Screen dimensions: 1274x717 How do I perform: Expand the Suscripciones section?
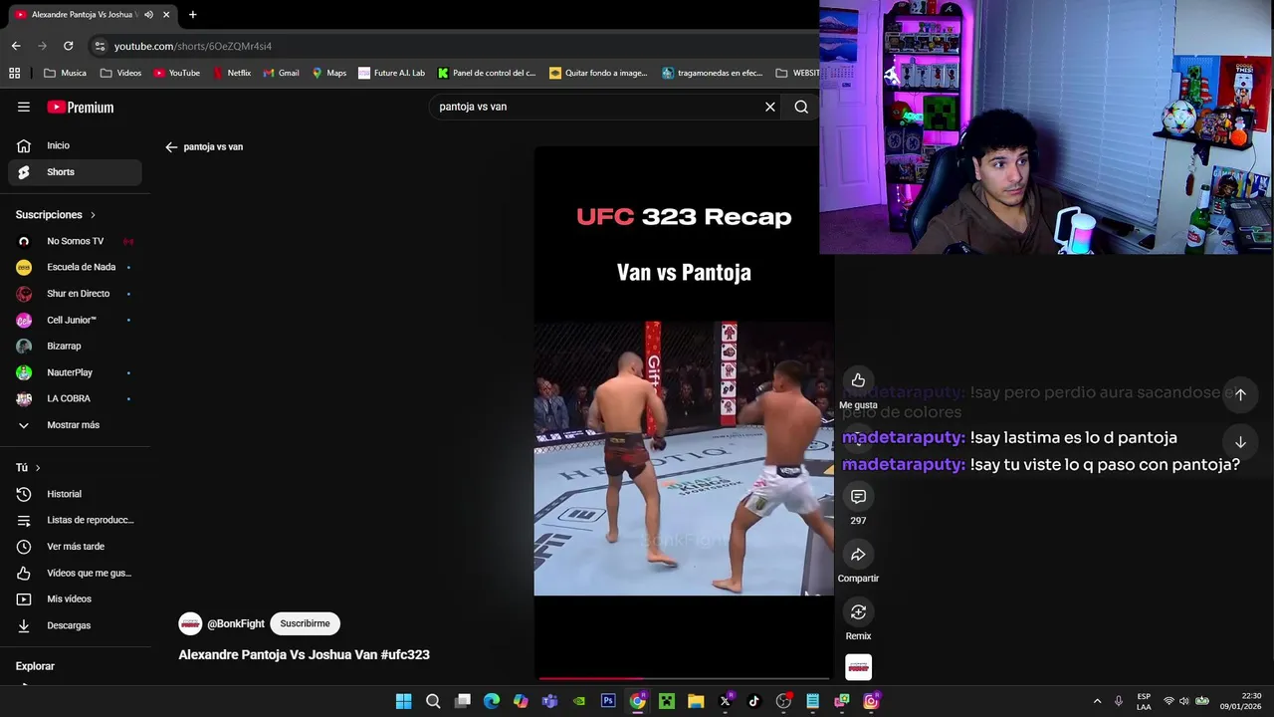coord(56,215)
